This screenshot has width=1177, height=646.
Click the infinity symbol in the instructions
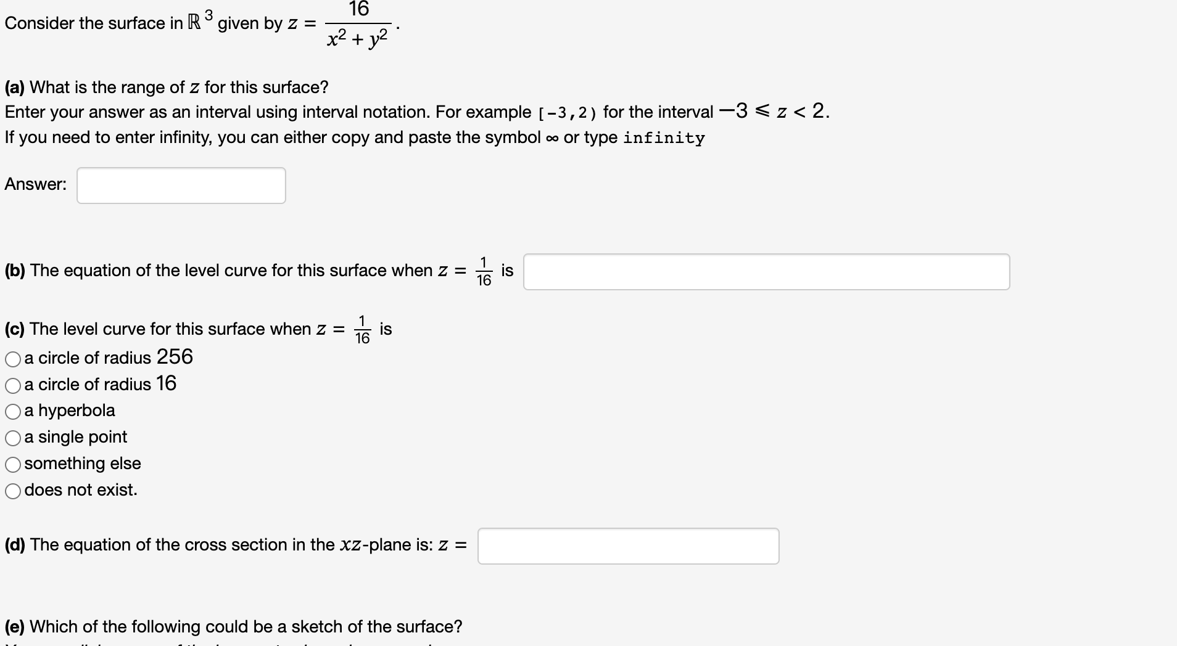point(552,138)
